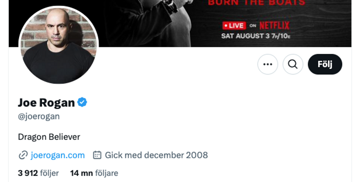
Task: Follow the account with Följ button
Action: point(325,64)
